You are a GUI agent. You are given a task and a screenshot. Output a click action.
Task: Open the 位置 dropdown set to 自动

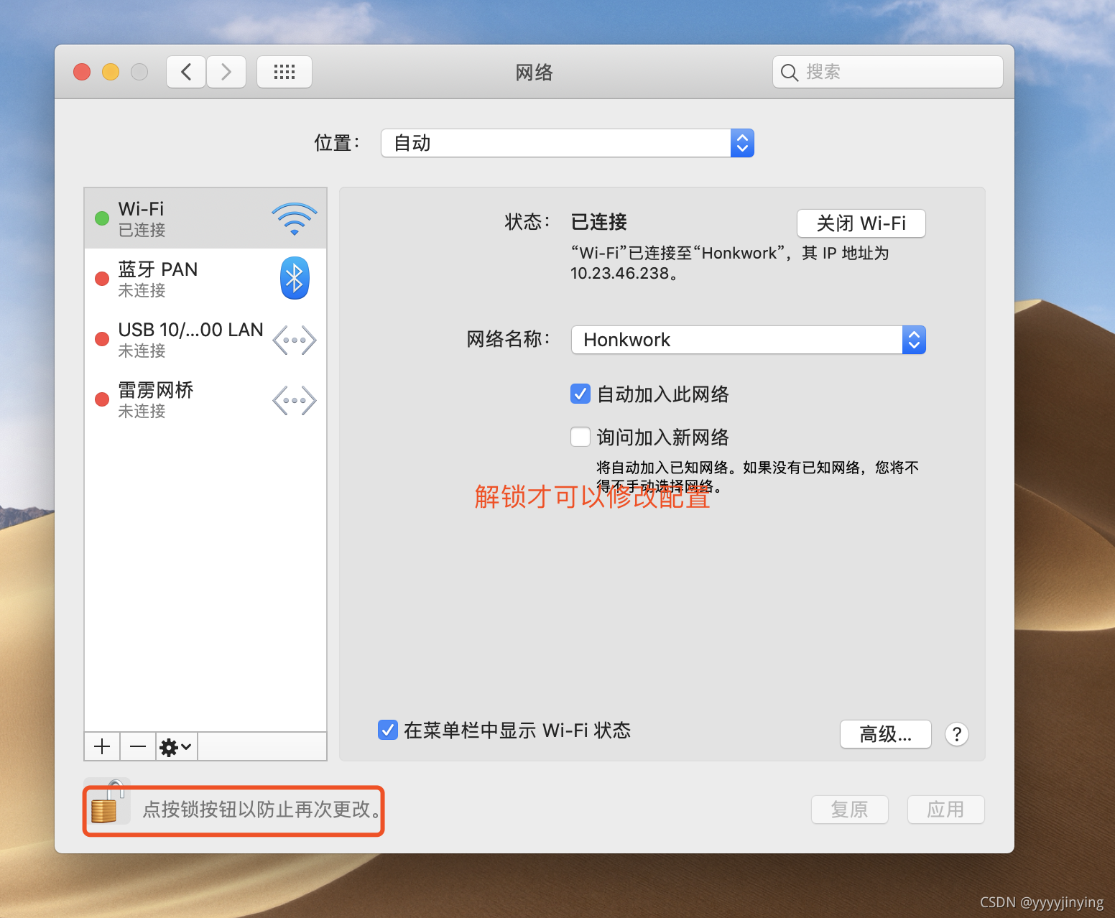click(x=568, y=143)
